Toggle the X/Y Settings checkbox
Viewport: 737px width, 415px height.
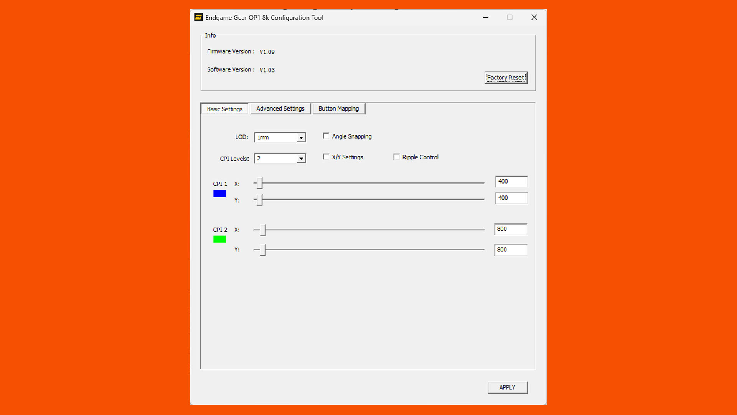coord(326,157)
